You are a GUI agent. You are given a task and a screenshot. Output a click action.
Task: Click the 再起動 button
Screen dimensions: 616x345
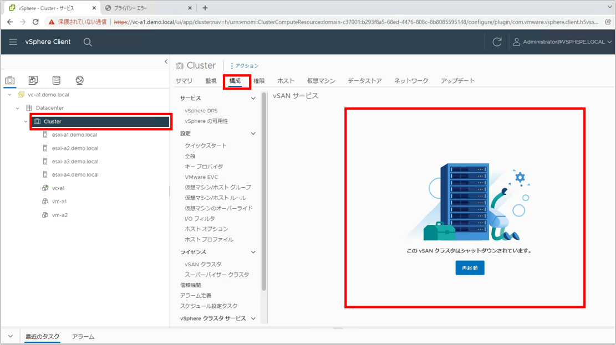(x=470, y=268)
